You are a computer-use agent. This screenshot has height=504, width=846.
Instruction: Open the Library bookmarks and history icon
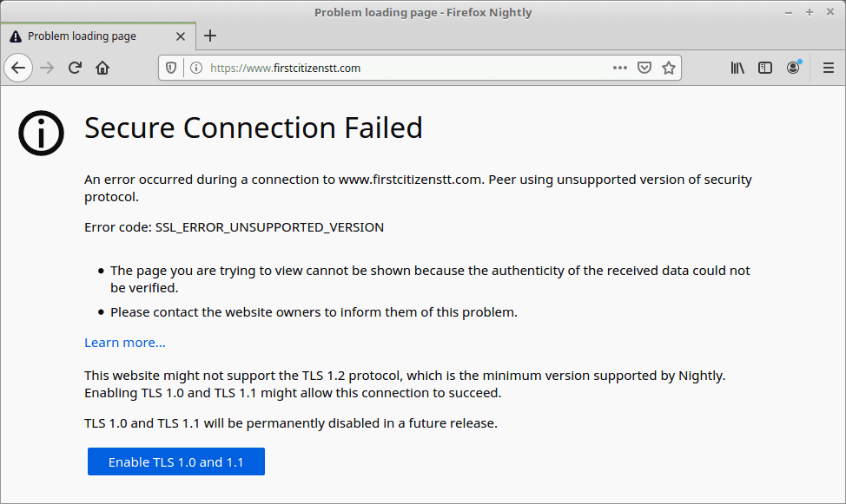coord(737,68)
